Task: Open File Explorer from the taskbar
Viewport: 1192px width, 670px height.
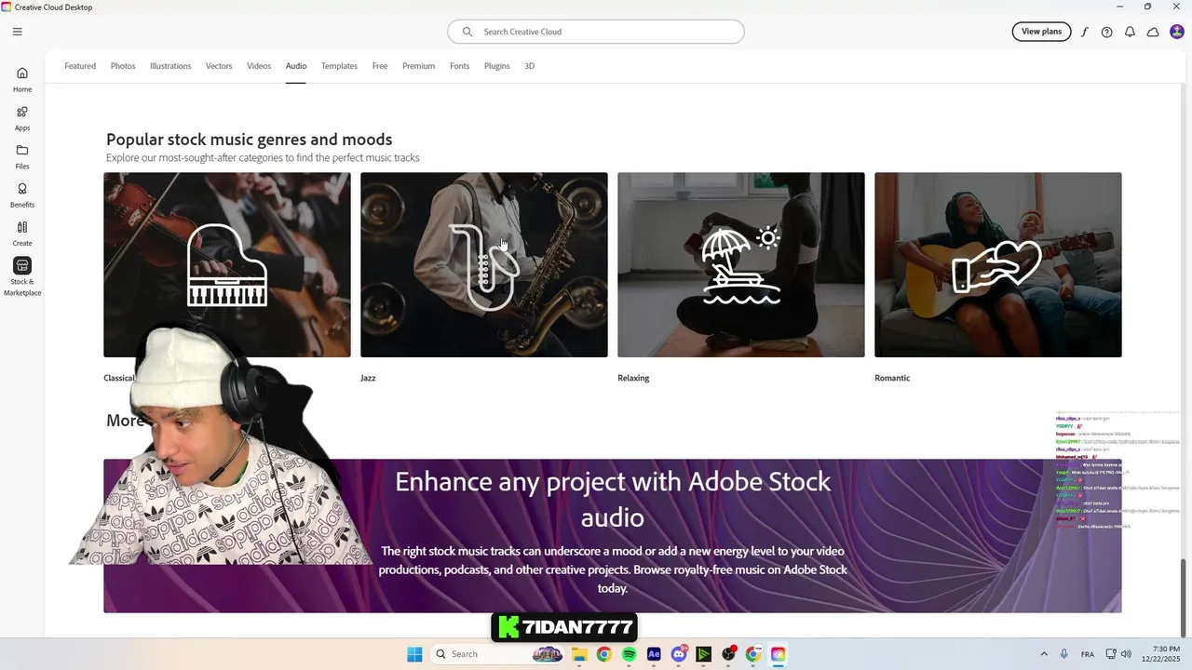Action: pos(578,654)
